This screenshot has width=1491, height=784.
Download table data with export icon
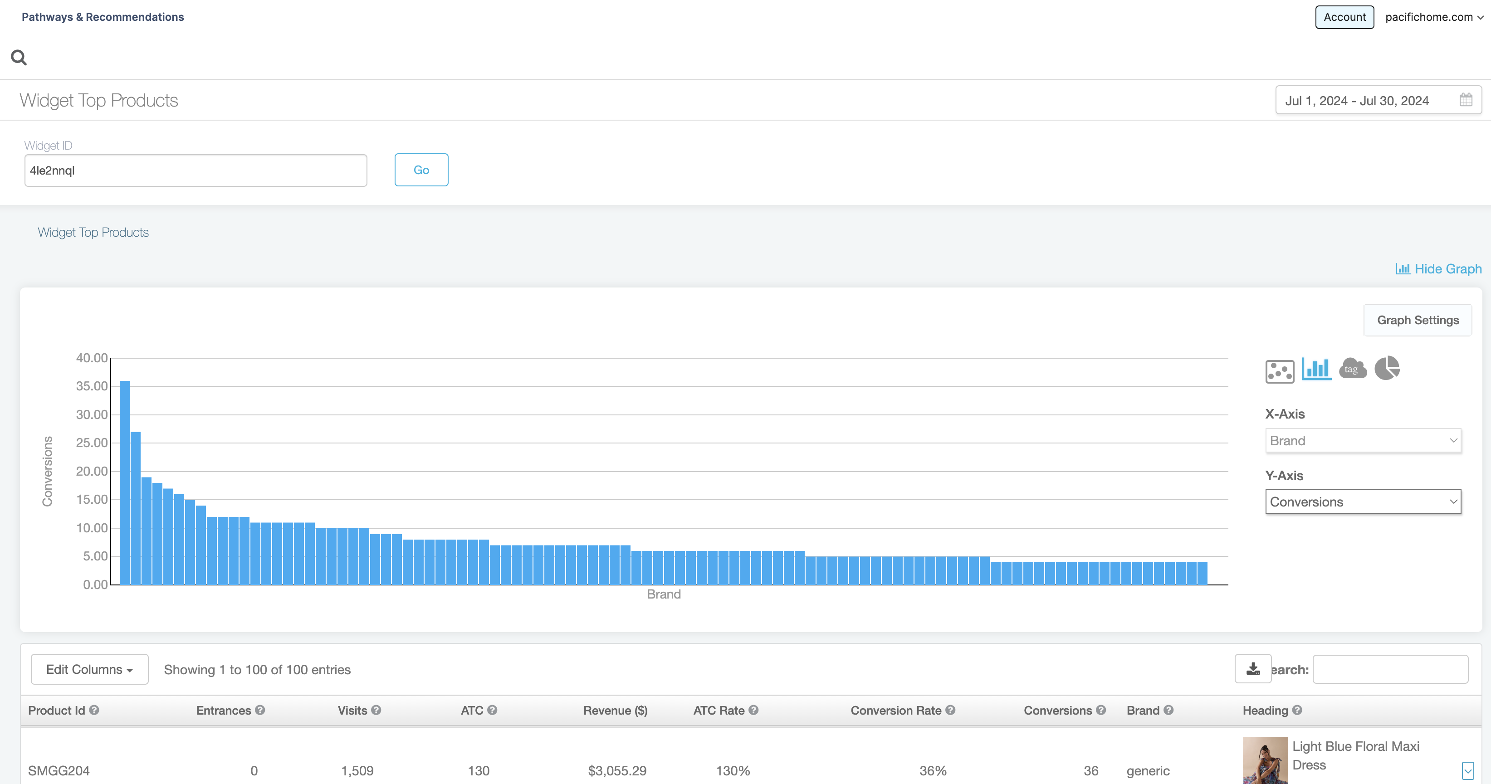pyautogui.click(x=1253, y=669)
